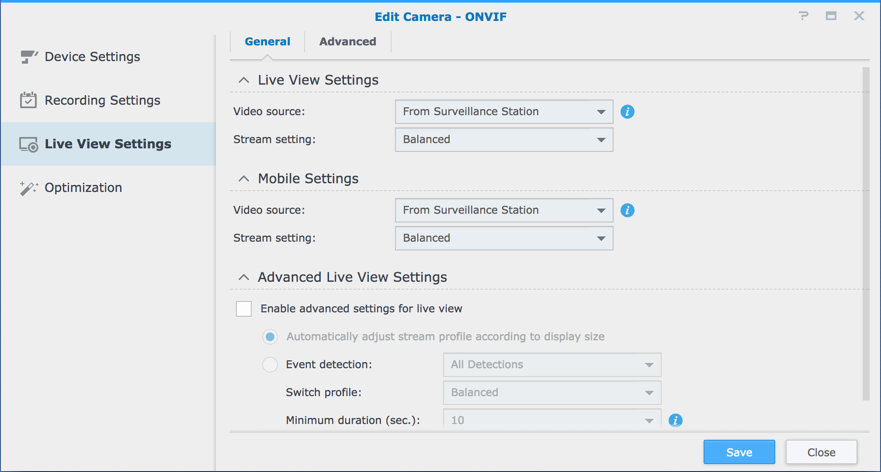Click the vertical scrollbar on the right
Image resolution: width=881 pixels, height=472 pixels.
click(866, 233)
